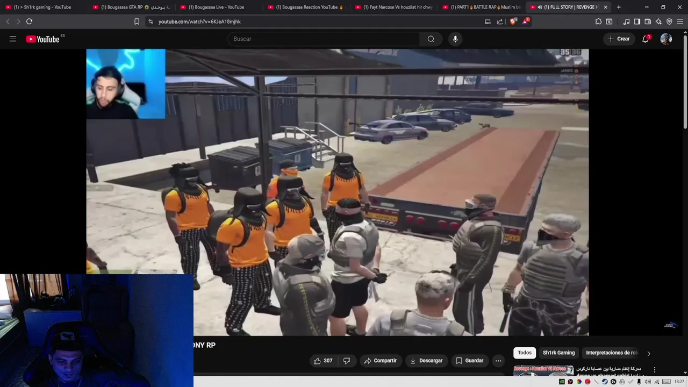The image size is (688, 387).
Task: Open the touch keyboard tray icon
Action: [666, 382]
